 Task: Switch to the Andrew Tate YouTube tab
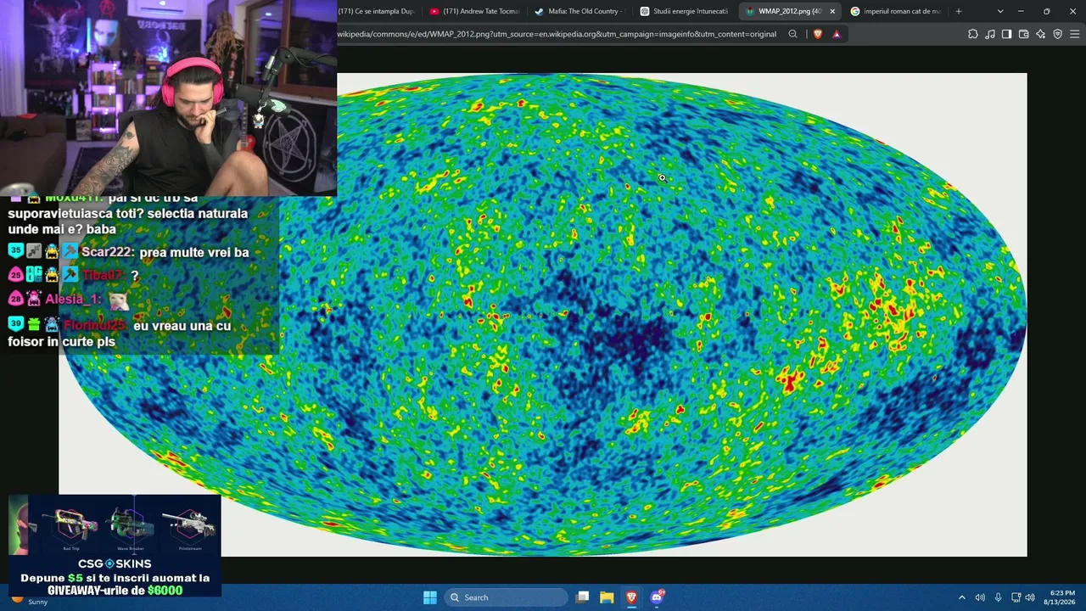(x=475, y=11)
